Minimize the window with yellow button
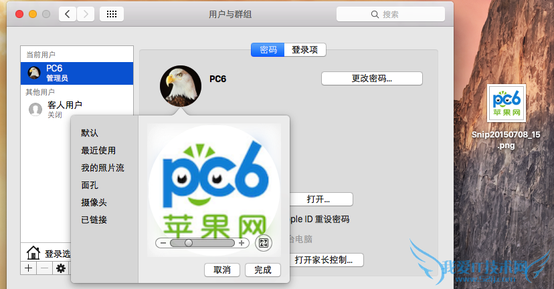554x289 pixels. click(x=33, y=14)
